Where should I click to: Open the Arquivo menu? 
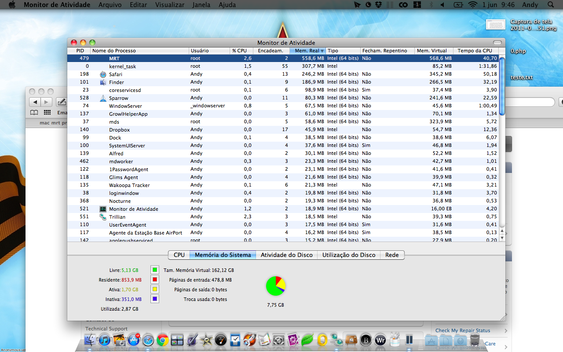click(110, 5)
